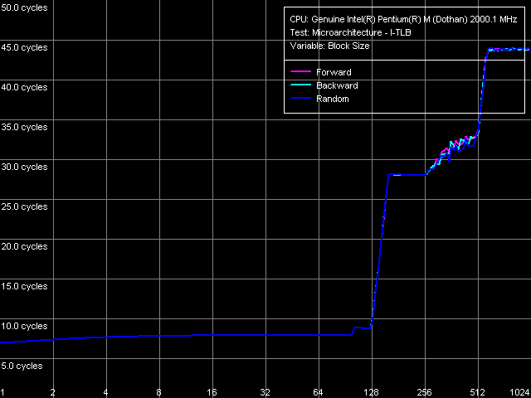Click the blue Random legend line
Screen dimensions: 531x398
(x=300, y=98)
